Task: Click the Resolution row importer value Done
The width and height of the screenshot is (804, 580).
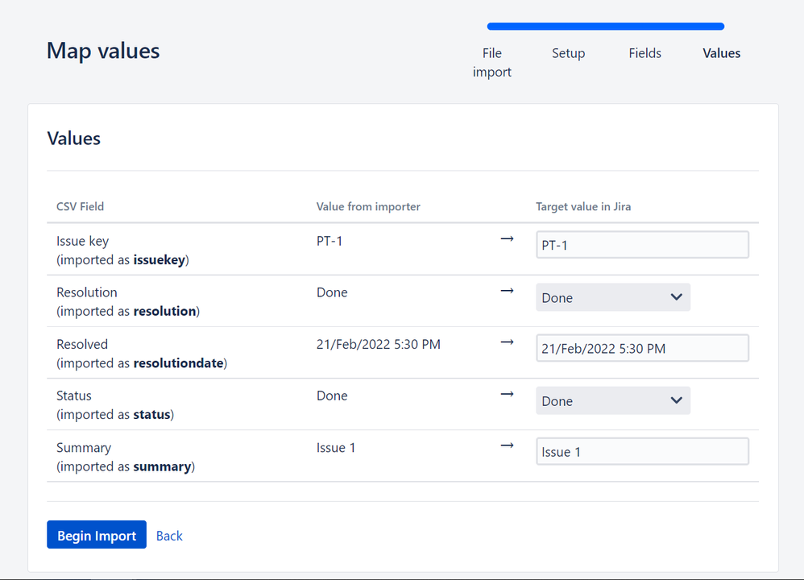Action: pyautogui.click(x=332, y=292)
